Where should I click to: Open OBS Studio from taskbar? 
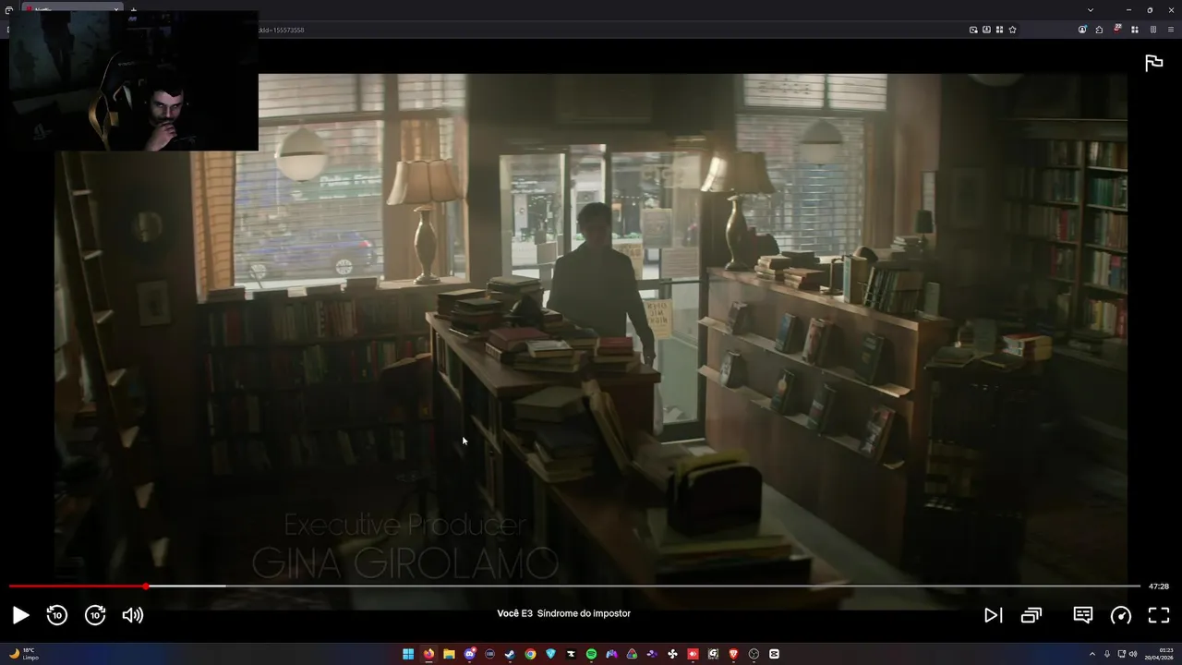tap(754, 654)
